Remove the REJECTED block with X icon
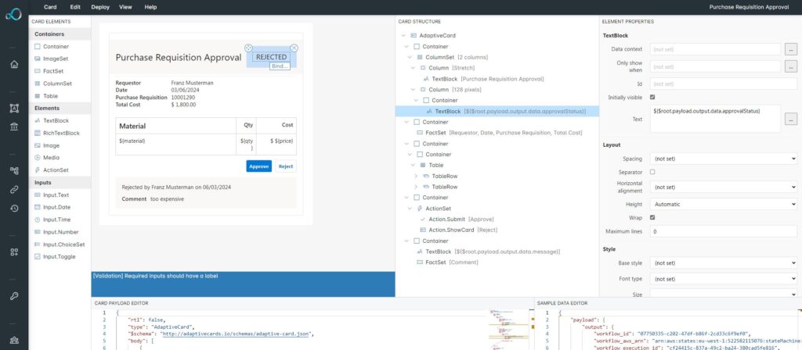 coord(294,48)
